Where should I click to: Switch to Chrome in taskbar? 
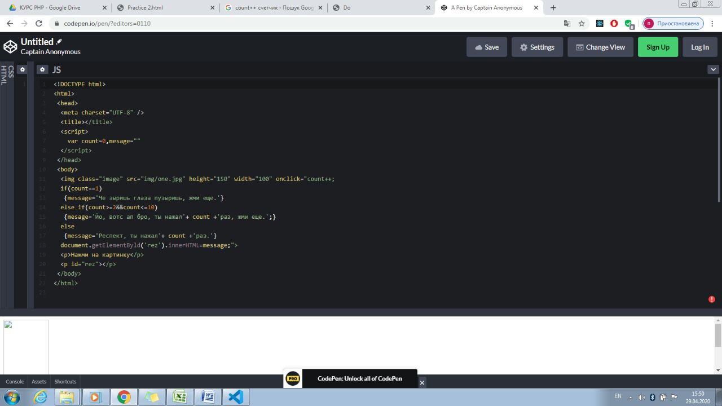pyautogui.click(x=124, y=397)
